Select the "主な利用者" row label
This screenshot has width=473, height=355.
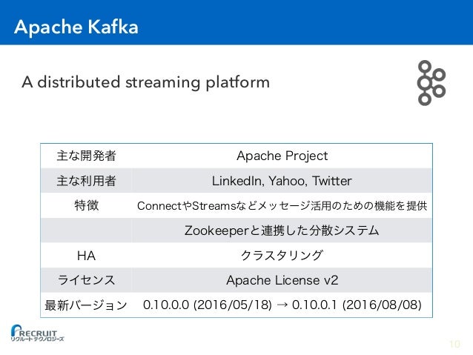coord(86,180)
